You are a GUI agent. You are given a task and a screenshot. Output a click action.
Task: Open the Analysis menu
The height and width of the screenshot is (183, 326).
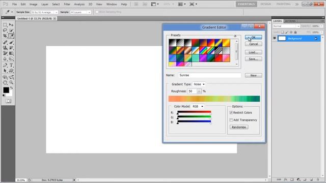click(79, 4)
